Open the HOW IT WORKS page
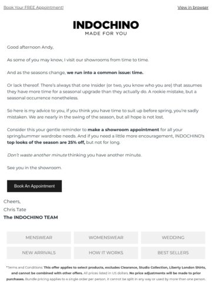This screenshot has height=282, width=212. point(106,253)
